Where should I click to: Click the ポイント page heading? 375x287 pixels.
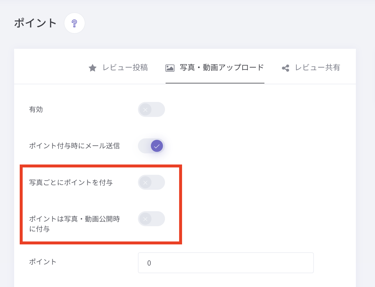[35, 23]
